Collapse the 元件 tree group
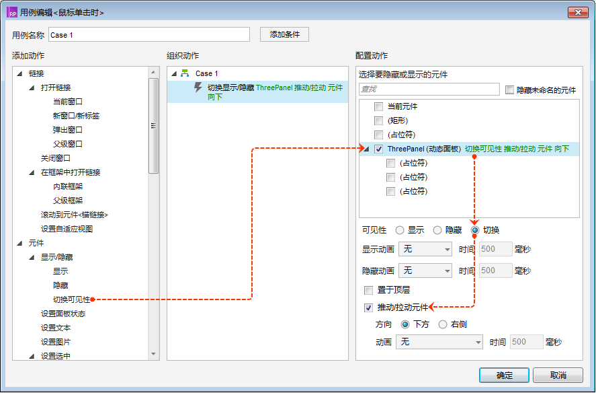 coord(19,243)
